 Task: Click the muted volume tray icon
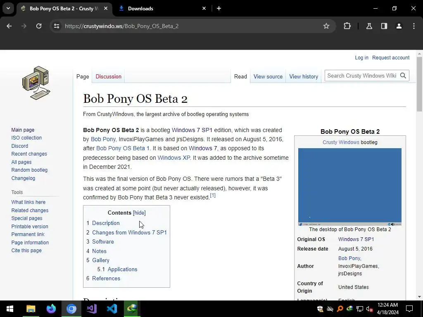pyautogui.click(x=369, y=309)
